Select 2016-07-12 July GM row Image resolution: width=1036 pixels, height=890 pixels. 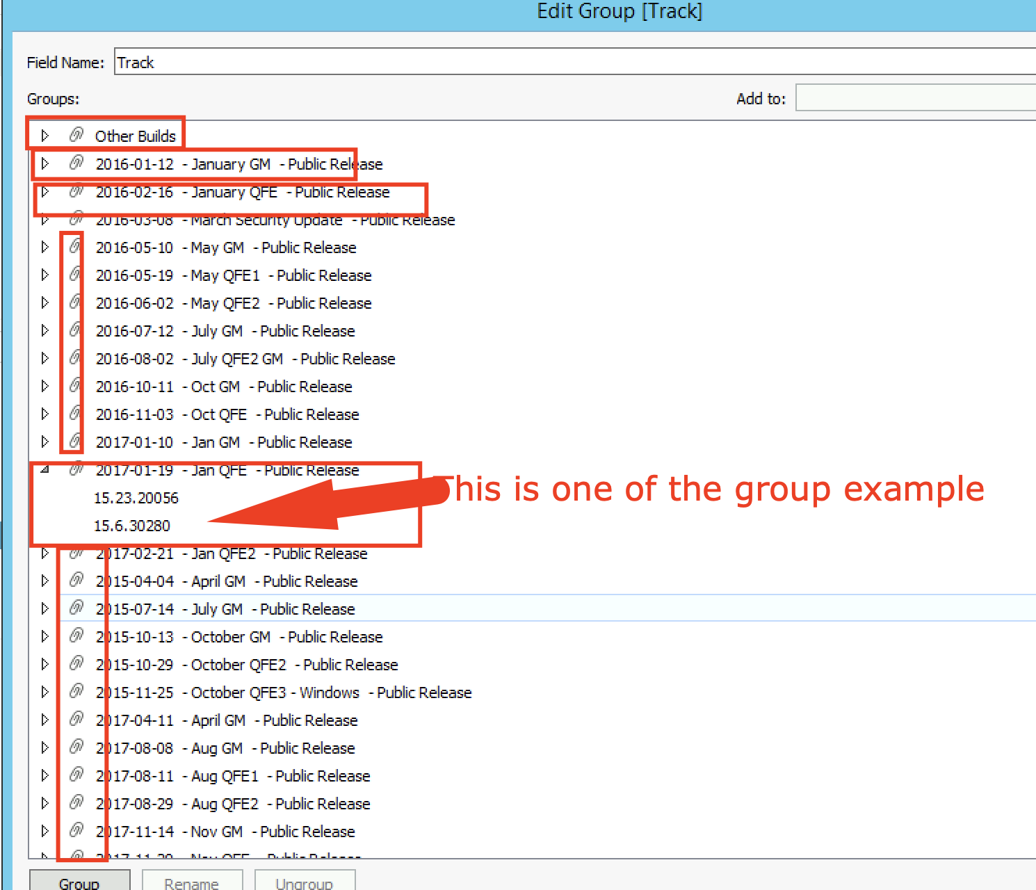pyautogui.click(x=225, y=331)
